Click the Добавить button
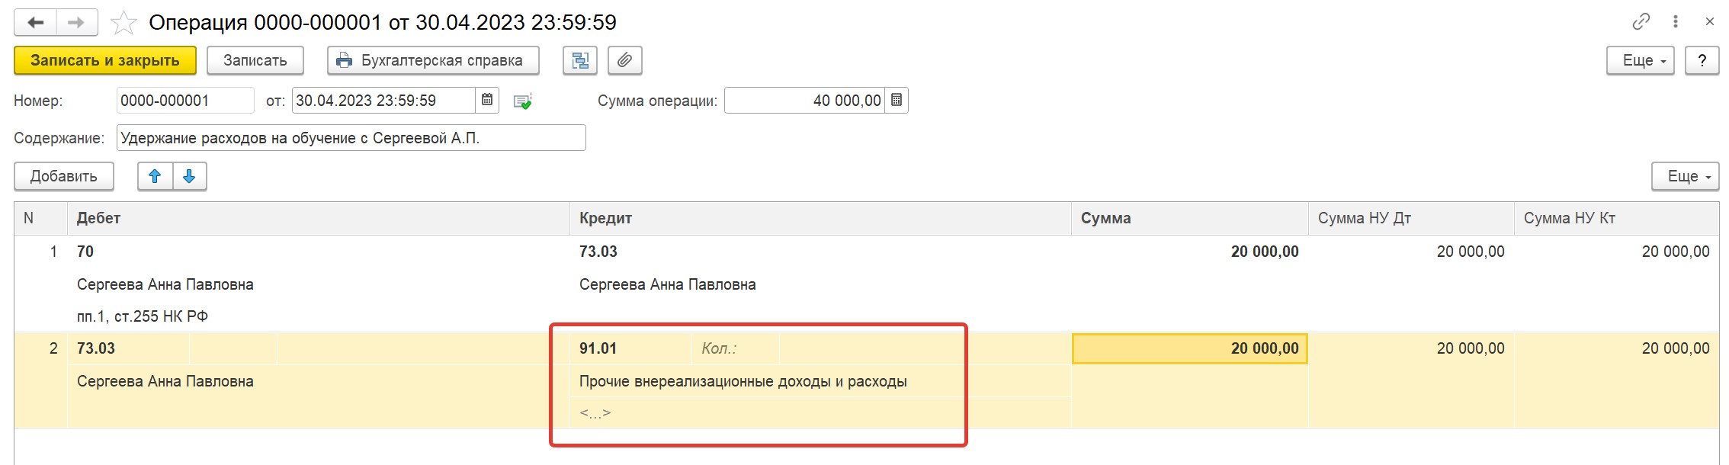The image size is (1729, 465). pos(64,176)
